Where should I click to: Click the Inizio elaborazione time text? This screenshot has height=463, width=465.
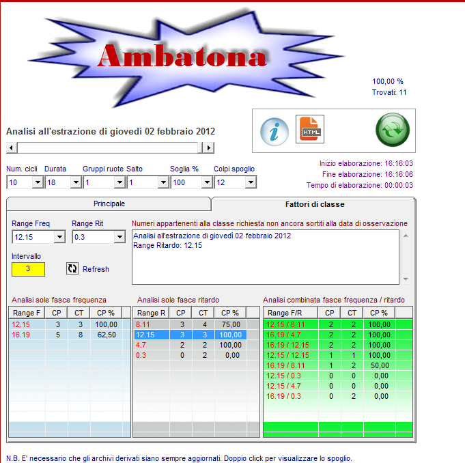[366, 163]
